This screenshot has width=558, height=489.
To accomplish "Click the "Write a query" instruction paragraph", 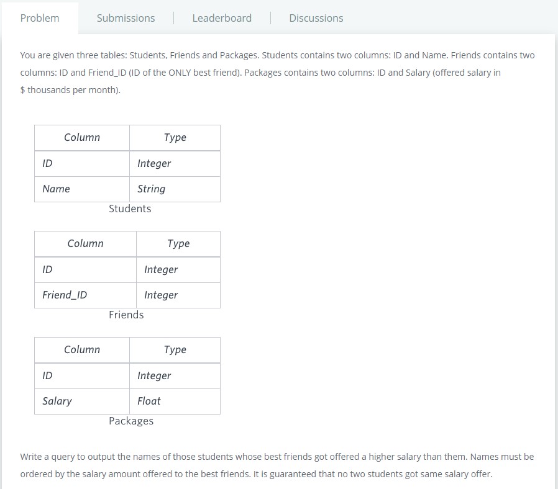I will tap(277, 465).
